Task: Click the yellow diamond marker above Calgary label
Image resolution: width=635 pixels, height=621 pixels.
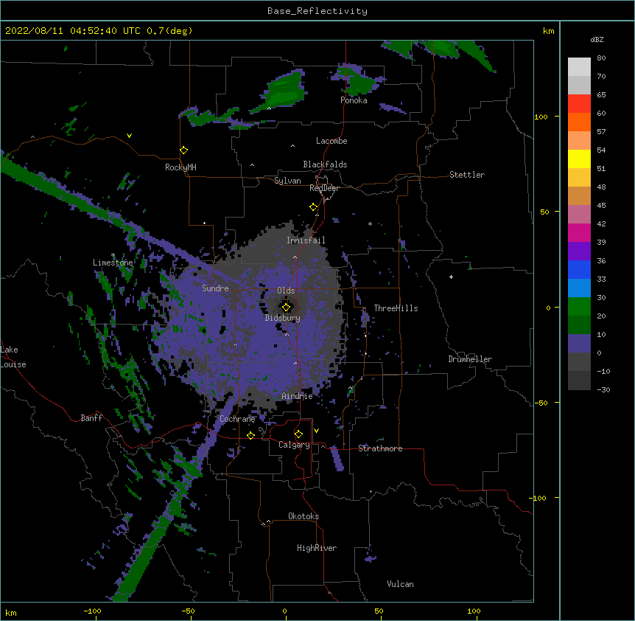Action: pos(298,434)
